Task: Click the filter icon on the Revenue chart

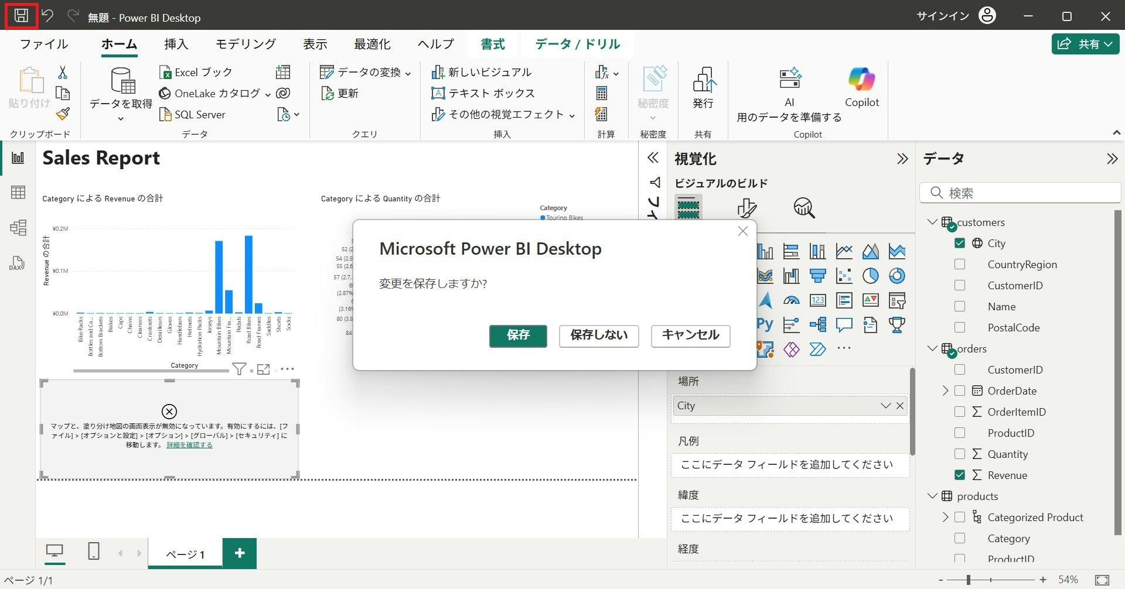Action: tap(239, 369)
